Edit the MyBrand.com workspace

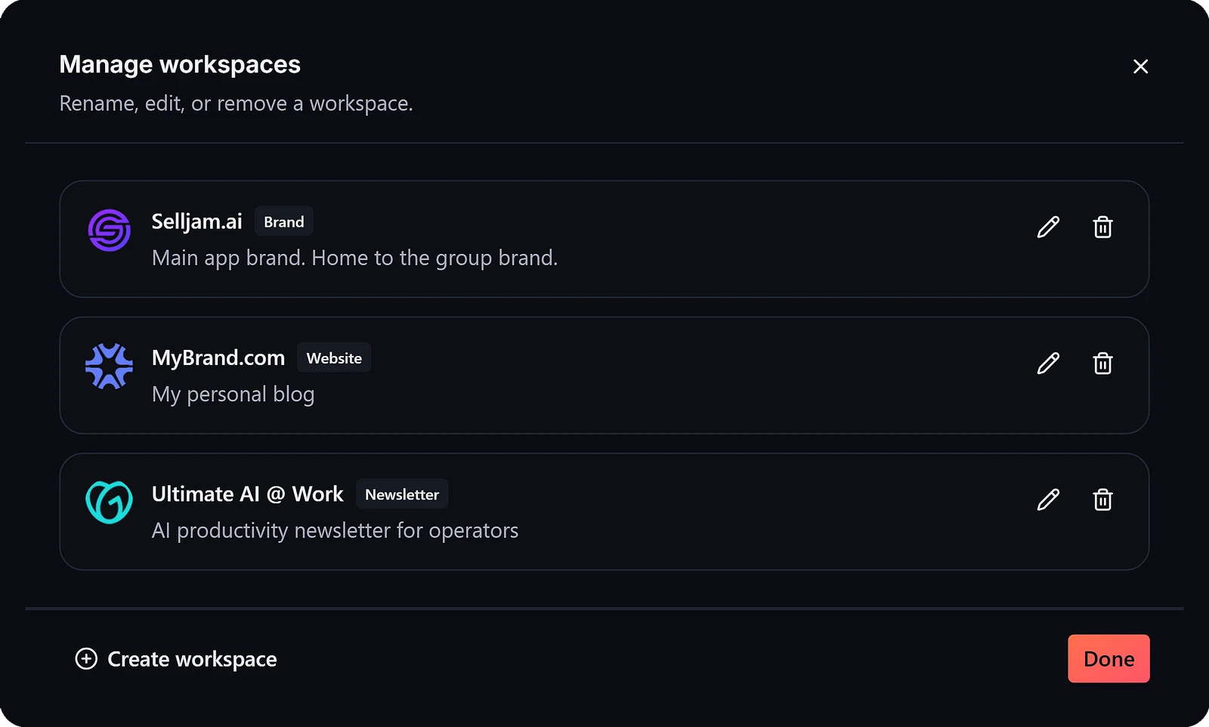[x=1048, y=363]
